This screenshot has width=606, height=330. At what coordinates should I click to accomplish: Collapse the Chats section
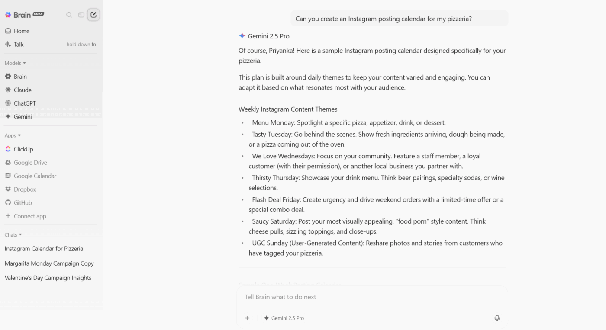click(x=13, y=234)
